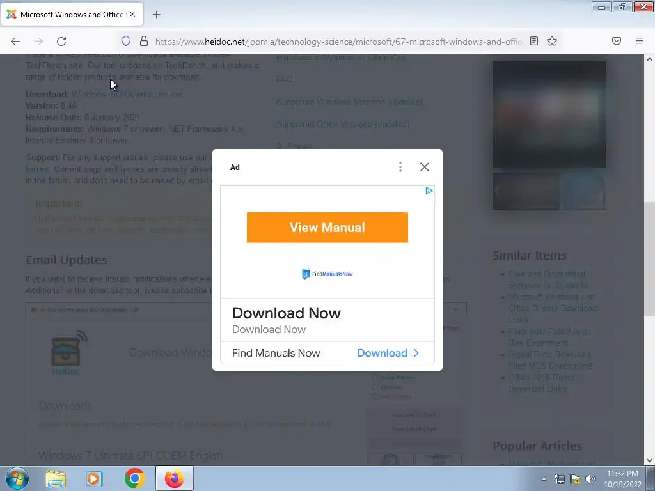Click the large Download Now headline
This screenshot has height=491, width=655.
287,313
